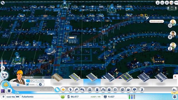The height and width of the screenshot is (100, 178).
Task: Set speed to fast-forward triple arrows
Action: coord(18,97)
